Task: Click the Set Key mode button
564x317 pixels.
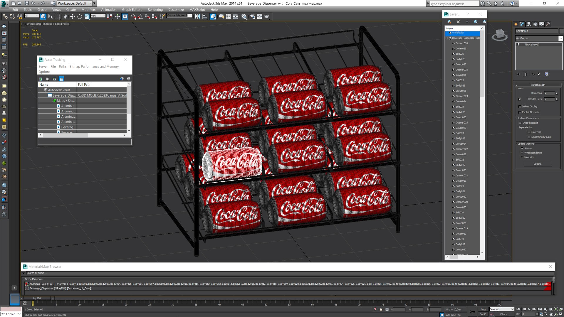Action: (x=483, y=314)
